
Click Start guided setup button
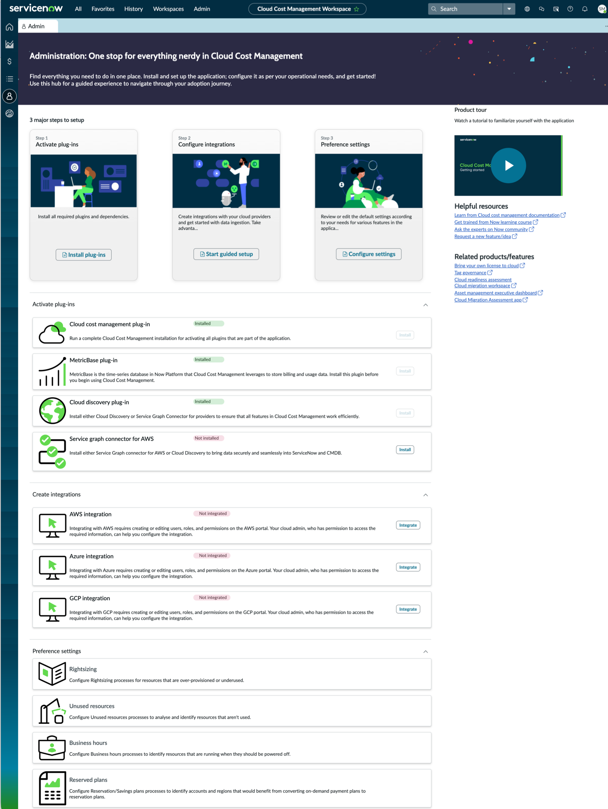(x=226, y=254)
